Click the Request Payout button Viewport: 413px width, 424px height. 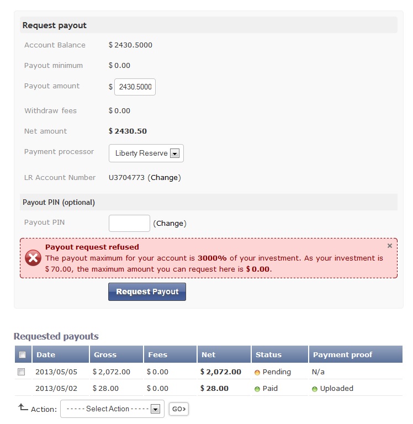(x=147, y=291)
